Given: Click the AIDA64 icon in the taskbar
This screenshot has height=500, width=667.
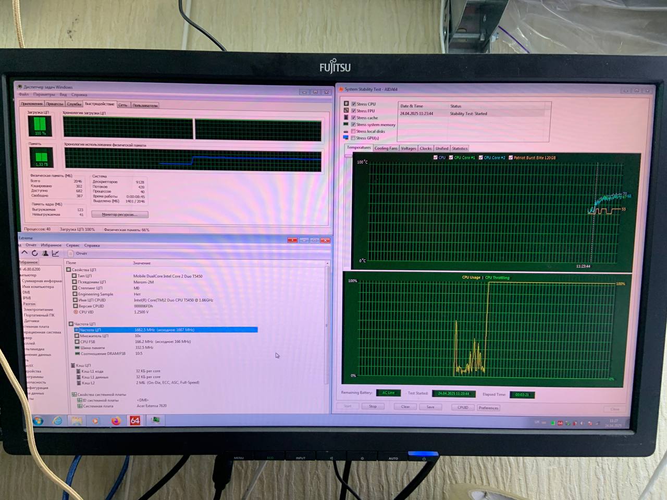Looking at the screenshot, I should pyautogui.click(x=135, y=421).
